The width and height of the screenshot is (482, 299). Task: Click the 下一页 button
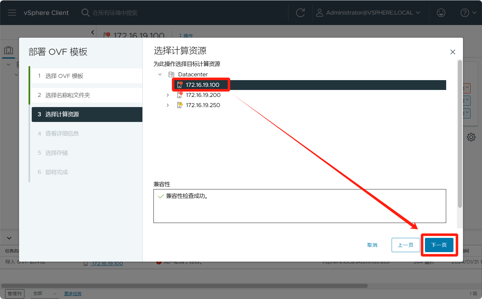point(439,245)
